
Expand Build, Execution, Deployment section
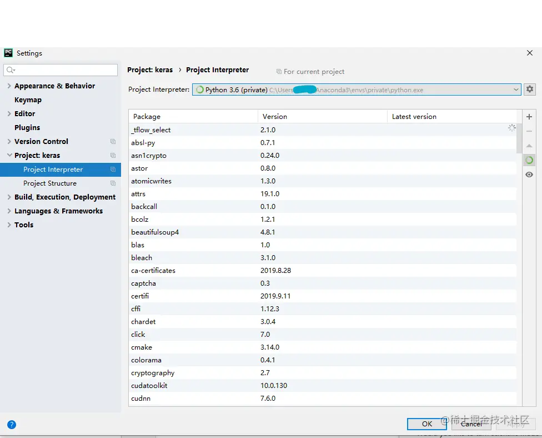pyautogui.click(x=9, y=197)
